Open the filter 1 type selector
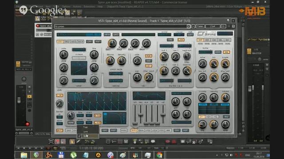 [166, 46]
